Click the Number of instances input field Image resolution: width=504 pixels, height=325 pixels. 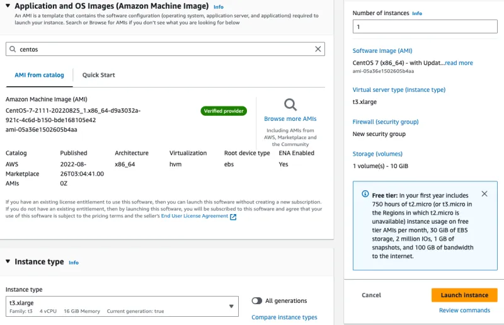pos(425,26)
